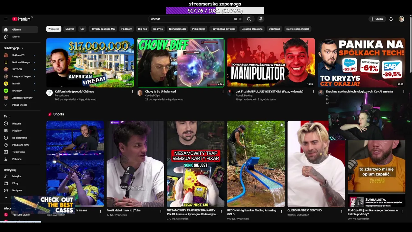Go to Główna home in sidebar

pos(19,30)
